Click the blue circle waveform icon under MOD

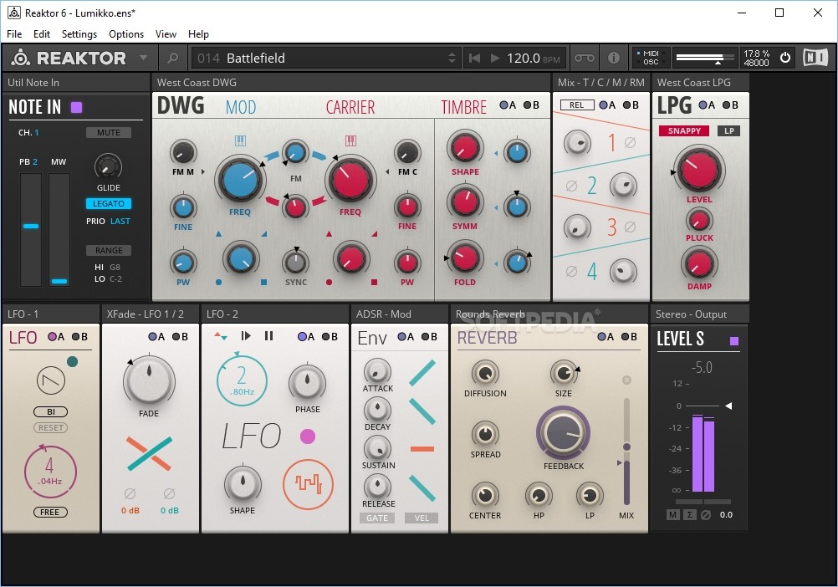click(x=218, y=282)
